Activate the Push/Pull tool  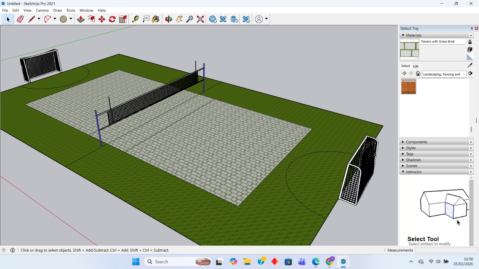(81, 19)
